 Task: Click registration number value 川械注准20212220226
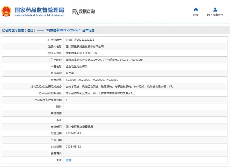(x=80, y=40)
